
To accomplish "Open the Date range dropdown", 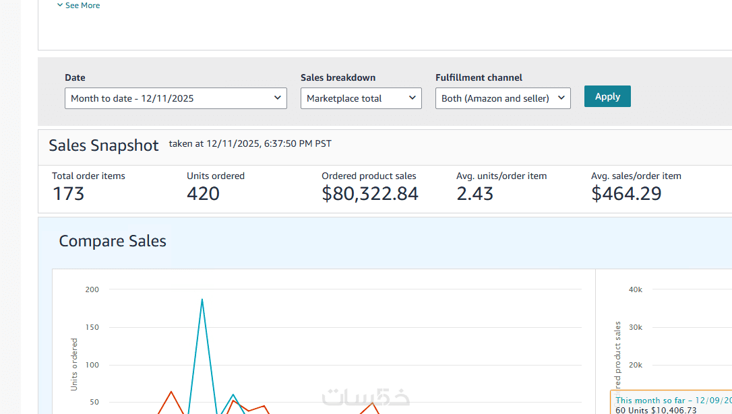I will 175,98.
